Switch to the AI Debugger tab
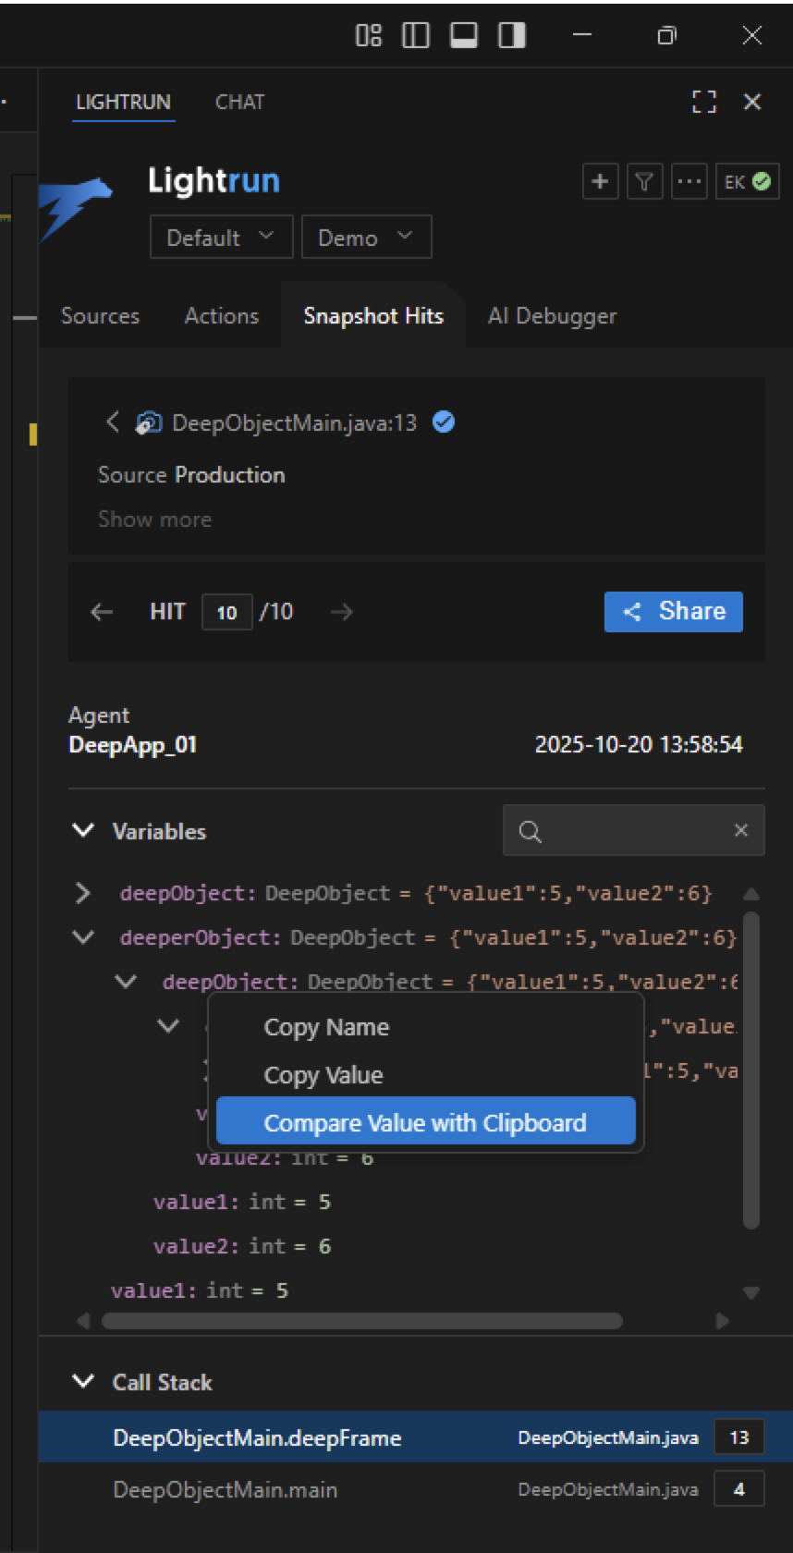This screenshot has width=793, height=1553. click(552, 316)
